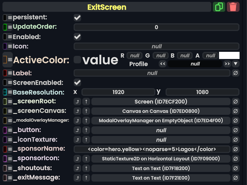Viewport: 247px width, 185px height.
Task: Open the ActiveColor Profile dropdown arrow
Action: 236,64
